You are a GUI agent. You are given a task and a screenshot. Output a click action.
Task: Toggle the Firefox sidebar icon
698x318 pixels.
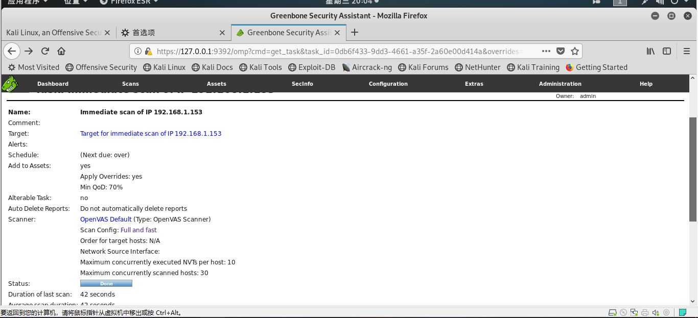(x=667, y=51)
